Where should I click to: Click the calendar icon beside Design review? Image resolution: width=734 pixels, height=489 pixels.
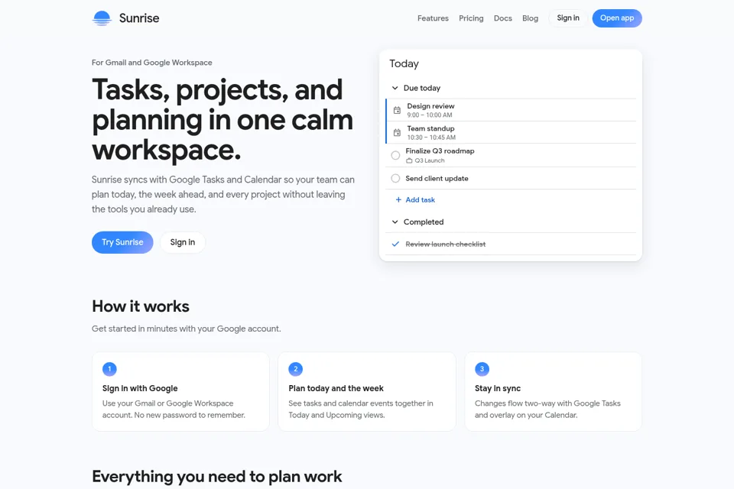[397, 111]
